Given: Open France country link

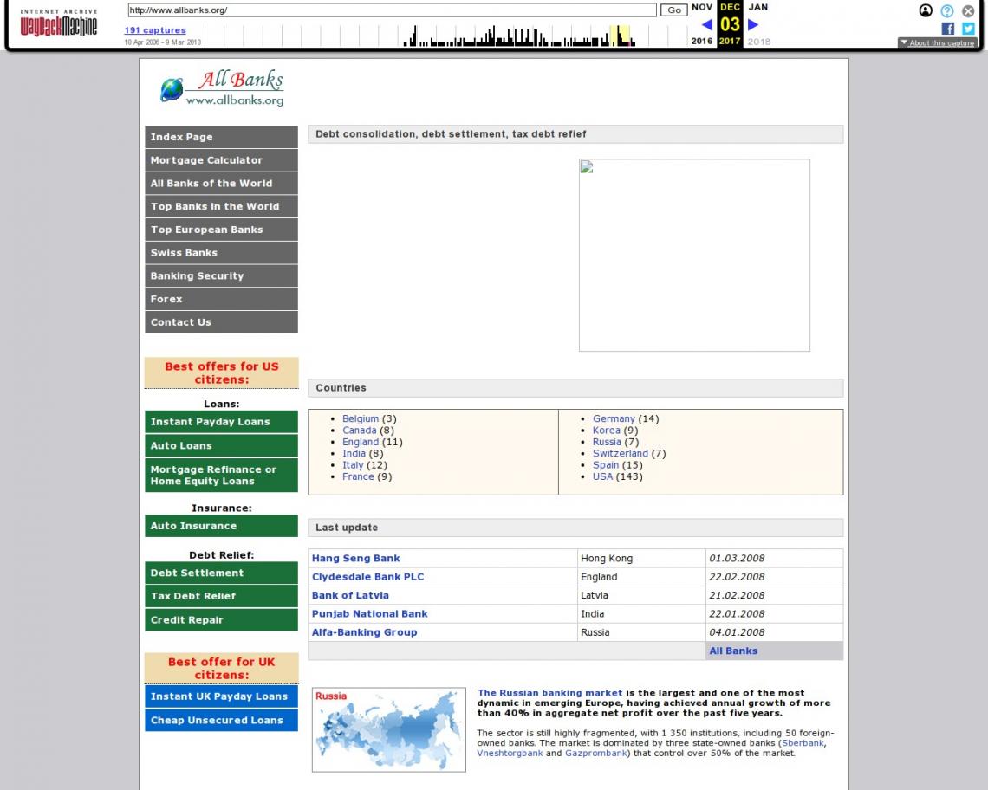Looking at the screenshot, I should 358,477.
